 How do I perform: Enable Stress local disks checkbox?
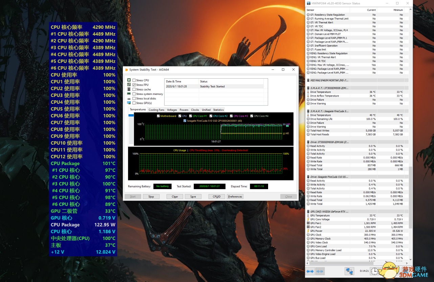134,99
